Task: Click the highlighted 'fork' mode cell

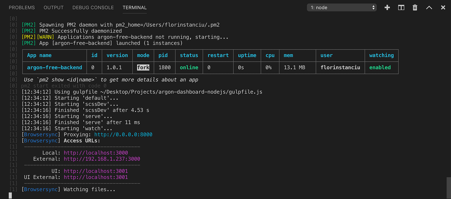Action: [x=143, y=68]
